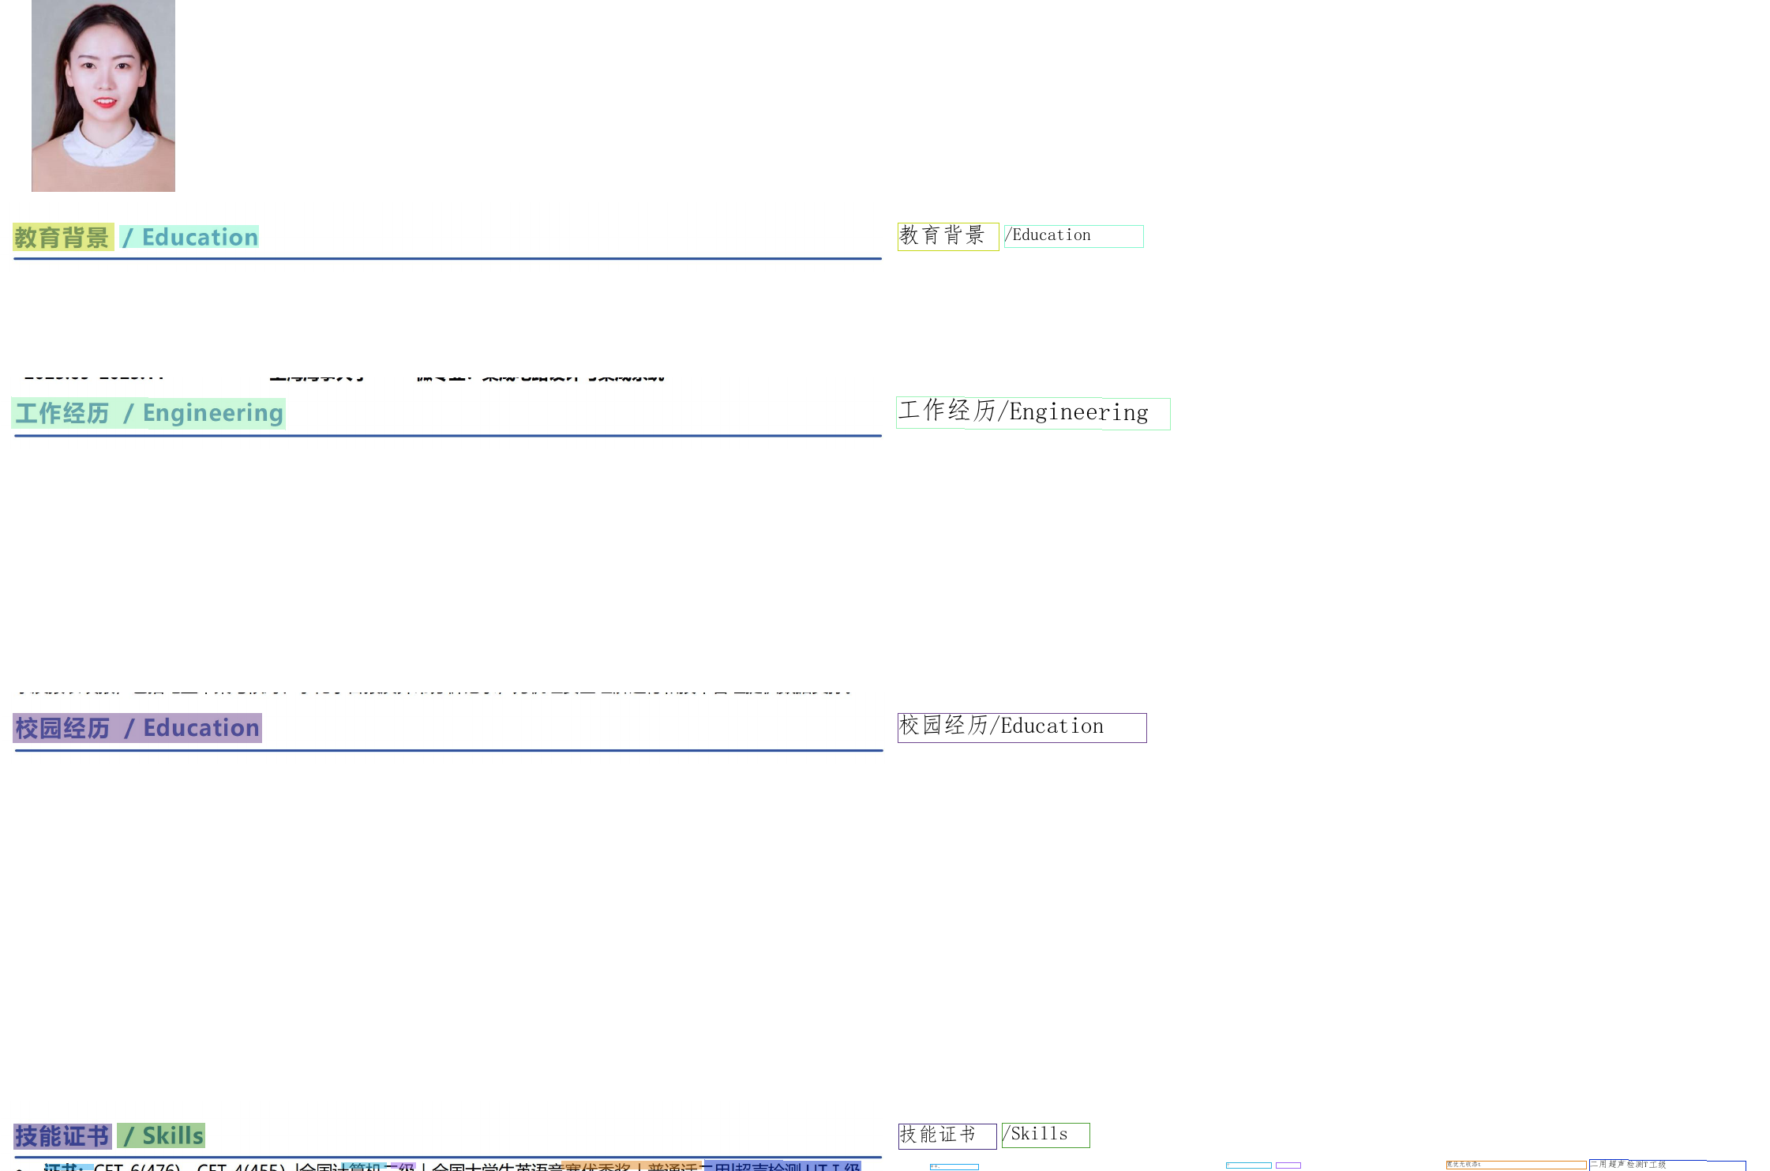Screen dimensions: 1770x1171
Task: Click the purple 校园经历 / Education heading
Action: (x=137, y=727)
